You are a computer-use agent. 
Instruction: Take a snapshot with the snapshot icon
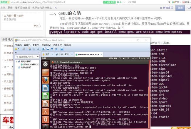pyautogui.click(x=30, y=49)
